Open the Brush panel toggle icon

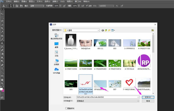pos(17,6)
